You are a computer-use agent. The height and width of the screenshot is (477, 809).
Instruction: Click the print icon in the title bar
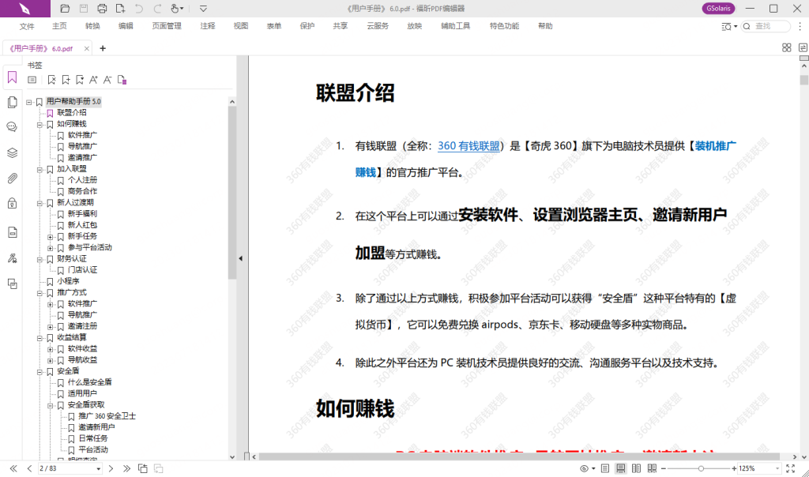pyautogui.click(x=102, y=9)
